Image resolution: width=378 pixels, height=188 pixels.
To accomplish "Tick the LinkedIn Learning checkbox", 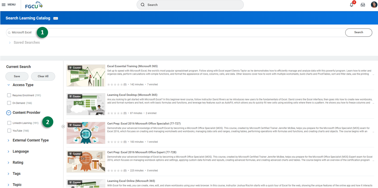I will pos(9,123).
